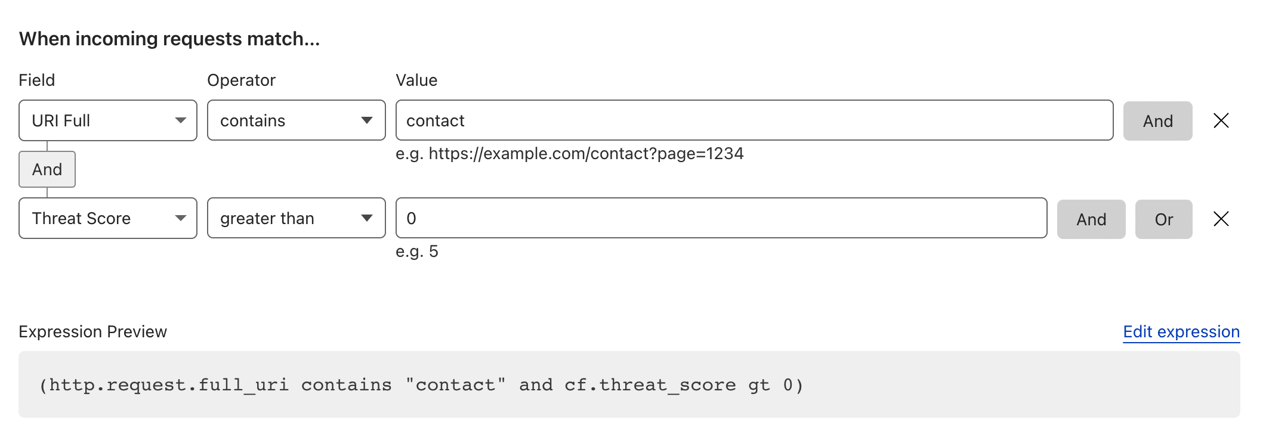Click the expression preview code text
Screen dimensions: 1266x441
pyautogui.click(x=421, y=385)
